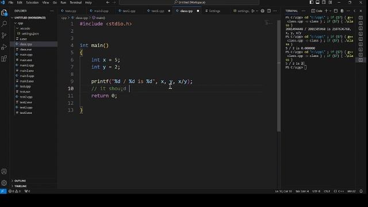
Task: Open the Accounts menu icon
Action: [x=4, y=171]
